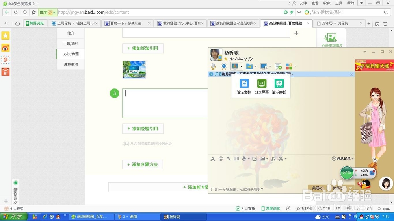Open the 文件 menu

tap(303, 3)
